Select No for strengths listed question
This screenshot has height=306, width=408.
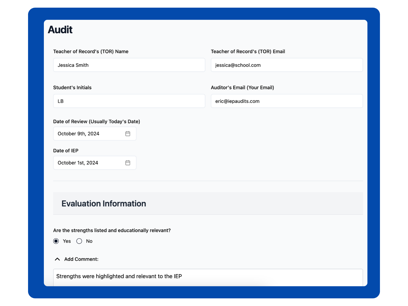click(79, 241)
